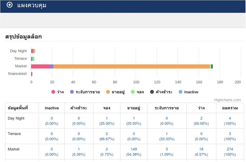Screen dimensions: 246x162
Task: Open Day Night Inactive 0 (0.00%) value
Action: point(52,121)
